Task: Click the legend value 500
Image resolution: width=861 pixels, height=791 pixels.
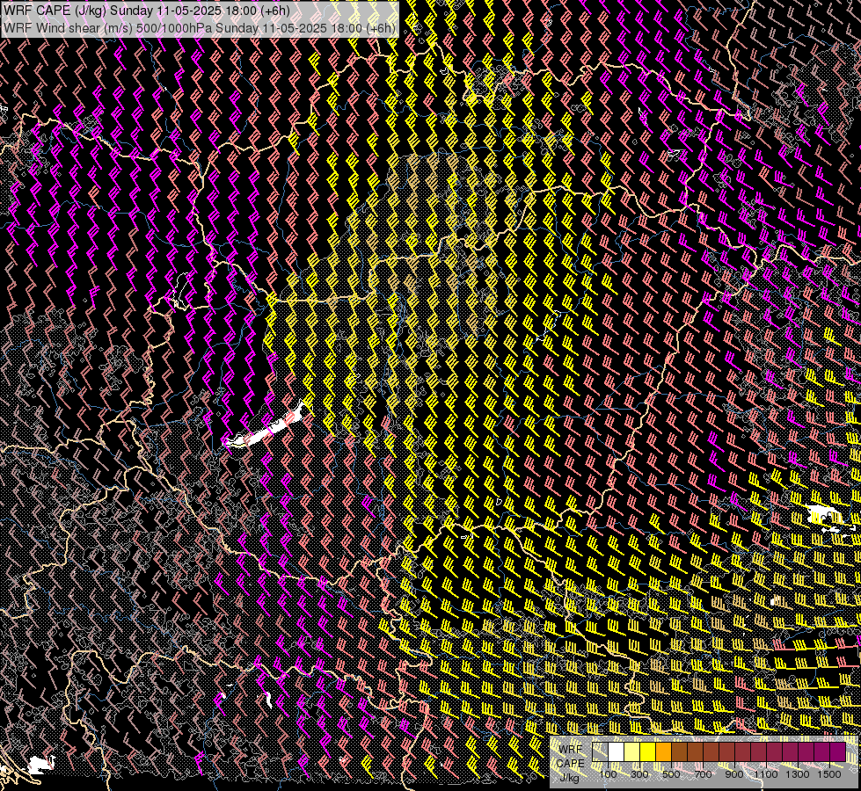Action: pos(672,774)
